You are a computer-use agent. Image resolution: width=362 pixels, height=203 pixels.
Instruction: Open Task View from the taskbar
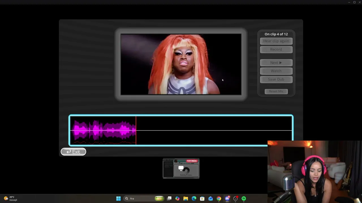point(169,198)
